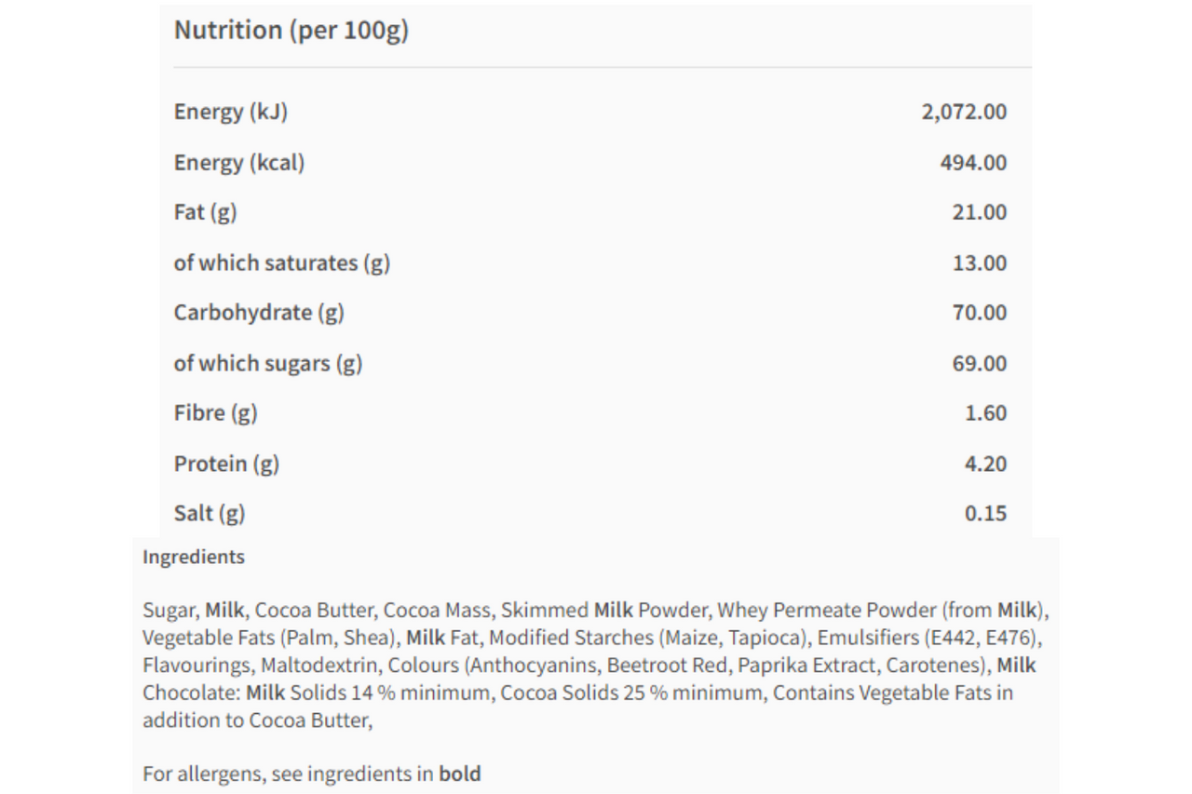Select the Energy (kcal) label

[239, 163]
